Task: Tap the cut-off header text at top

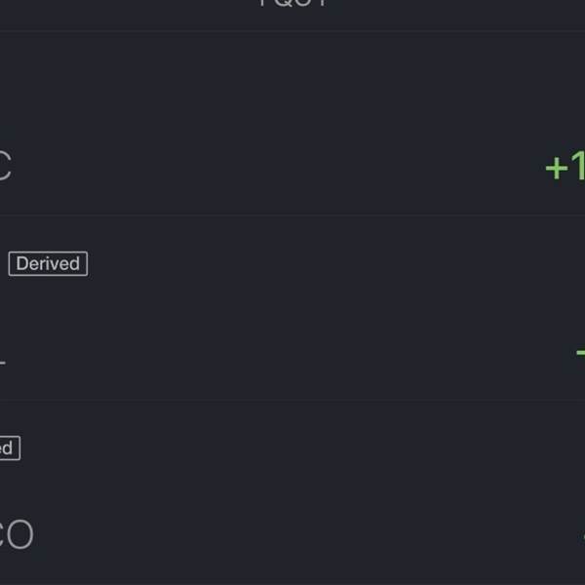Action: click(x=292, y=5)
